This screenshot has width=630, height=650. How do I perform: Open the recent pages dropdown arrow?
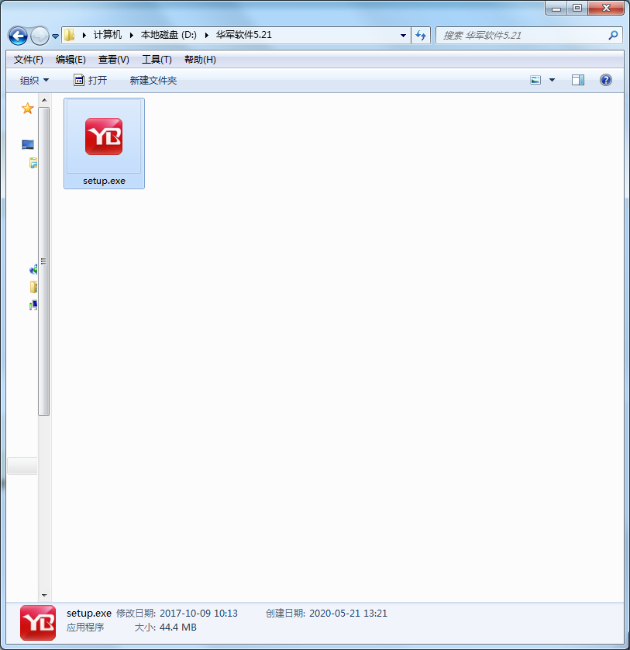[55, 36]
